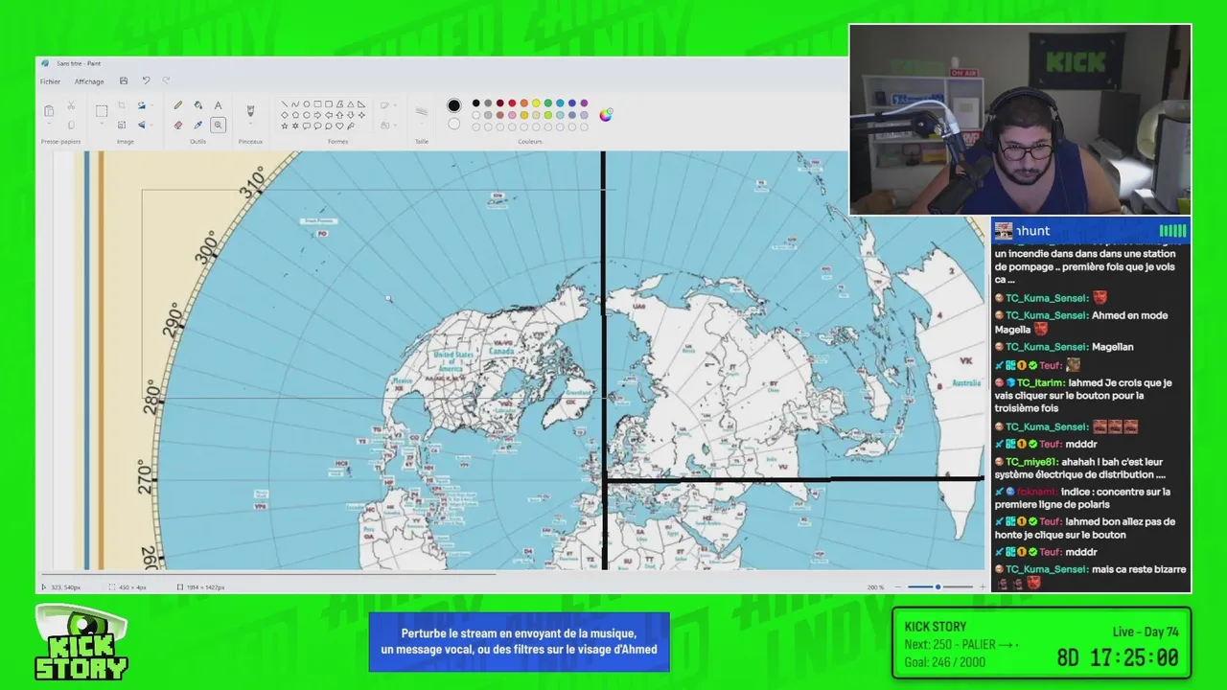Screen dimensions: 1227x690
Task: Select the primary black color circle
Action: 453,105
